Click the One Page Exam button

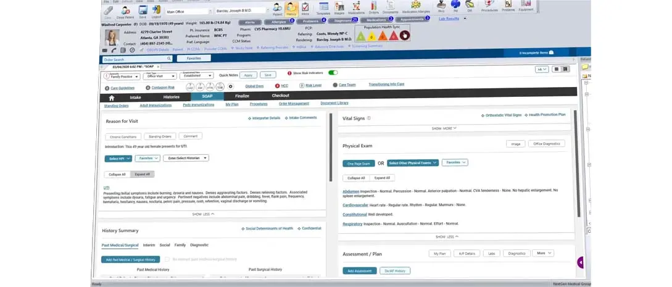point(359,163)
